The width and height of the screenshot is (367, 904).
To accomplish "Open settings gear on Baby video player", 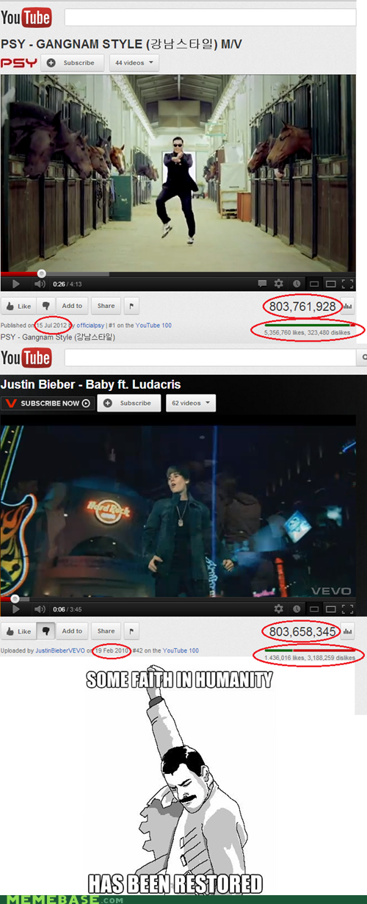I will [279, 609].
